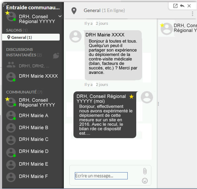The image size is (197, 189).
Task: Open the emoji smiley picker
Action: coord(145,181)
